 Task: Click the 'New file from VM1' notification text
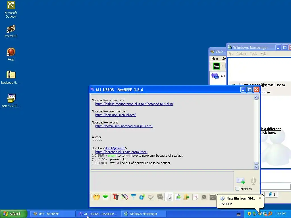coord(240,198)
